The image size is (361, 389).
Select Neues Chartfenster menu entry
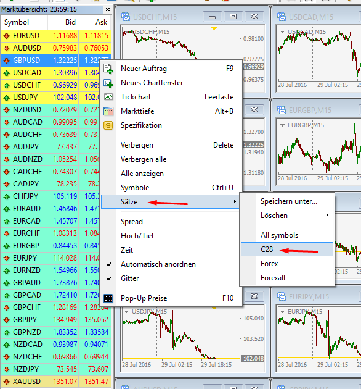[171, 83]
